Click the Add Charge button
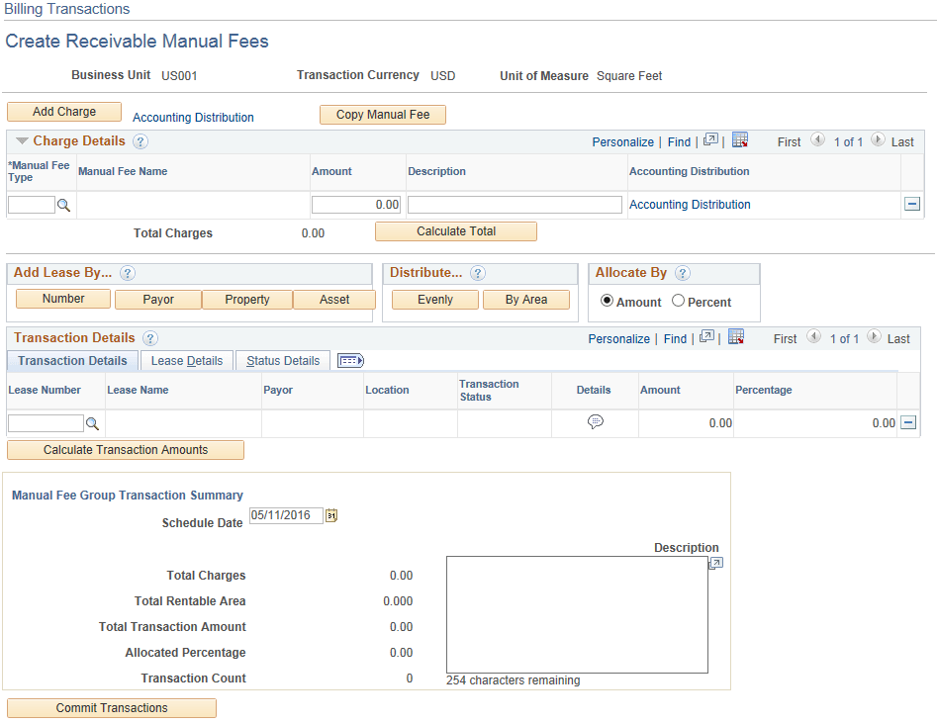The image size is (937, 724). 63,112
